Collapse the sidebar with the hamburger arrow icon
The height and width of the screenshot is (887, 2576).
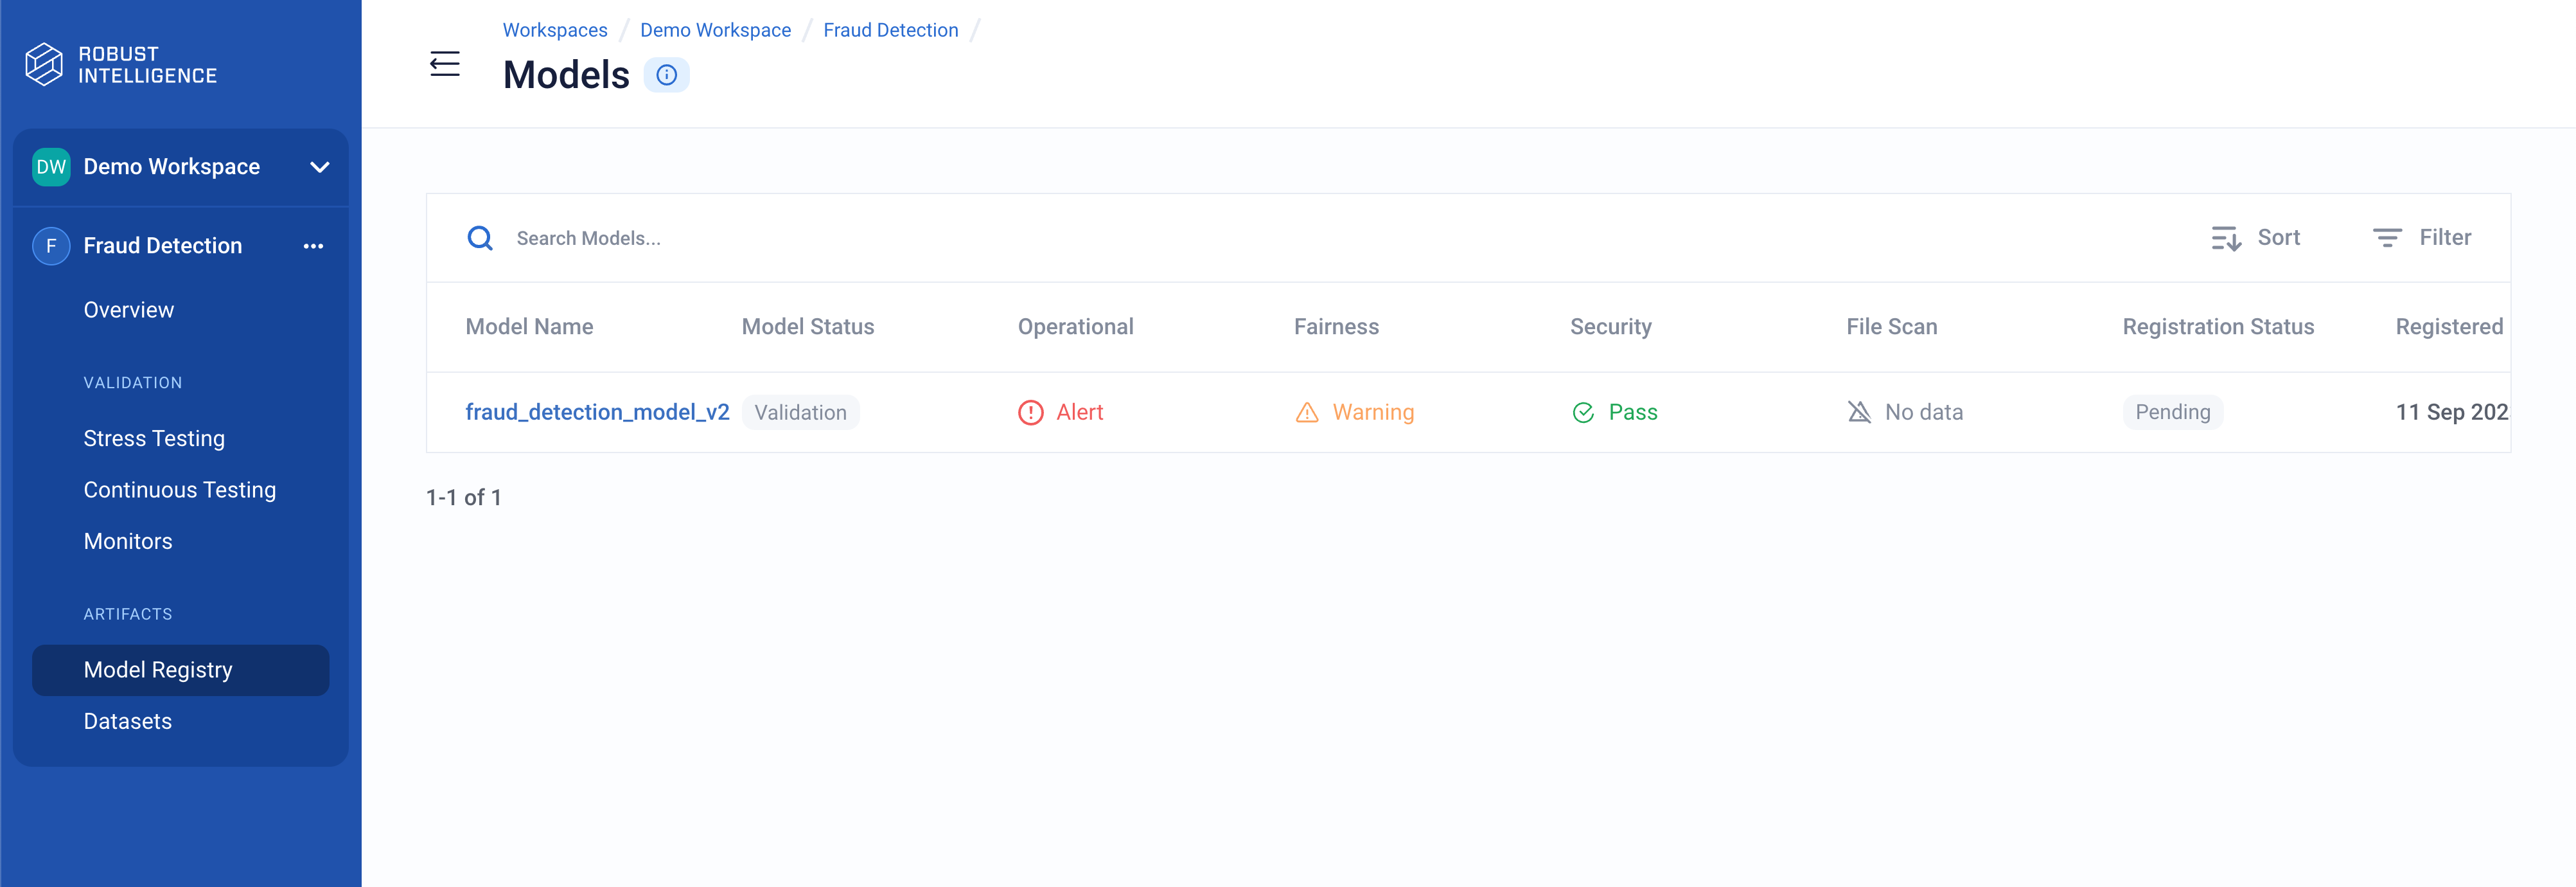445,64
